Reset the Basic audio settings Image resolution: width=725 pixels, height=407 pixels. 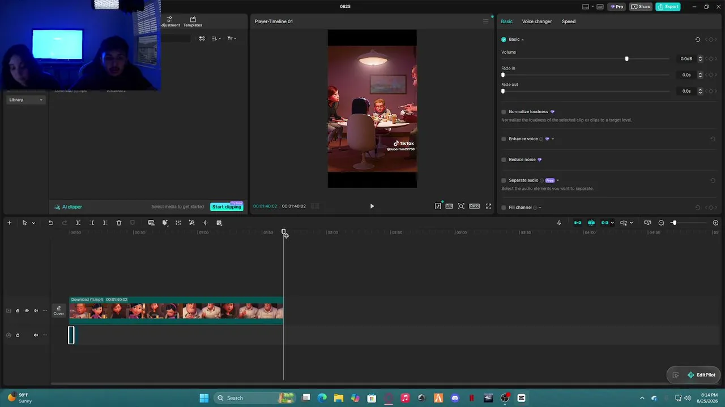coord(698,40)
